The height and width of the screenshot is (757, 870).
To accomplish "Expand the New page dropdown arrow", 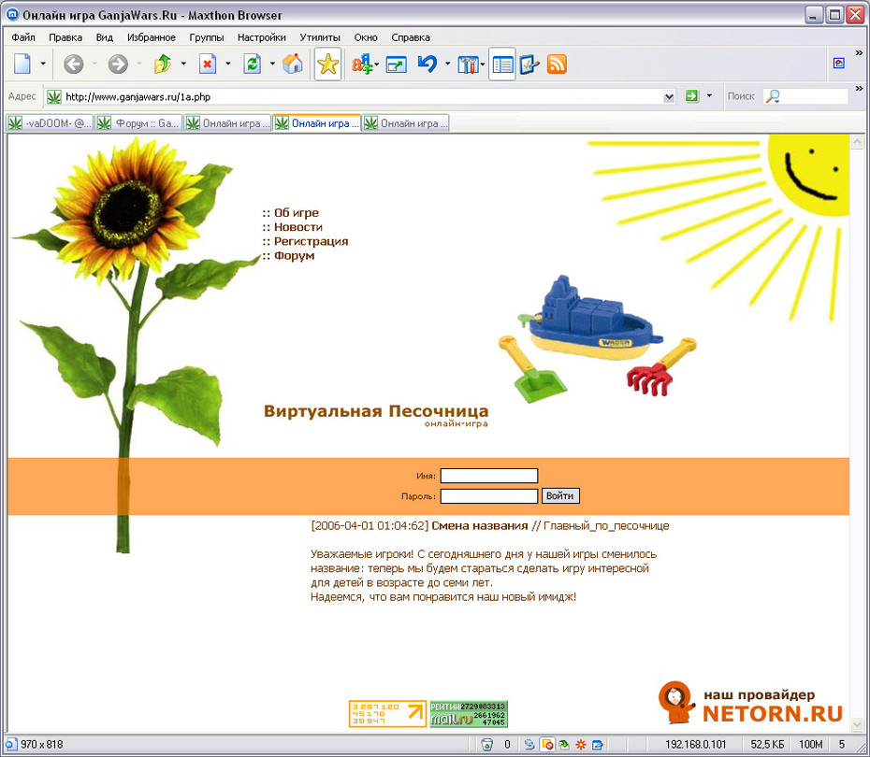I will (43, 64).
